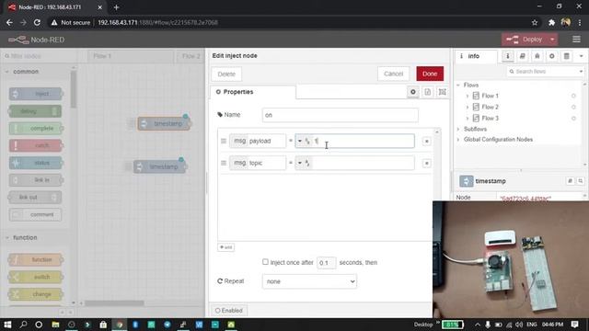589x331 pixels.
Task: Edit the Name field containing 'on'
Action: tap(340, 115)
